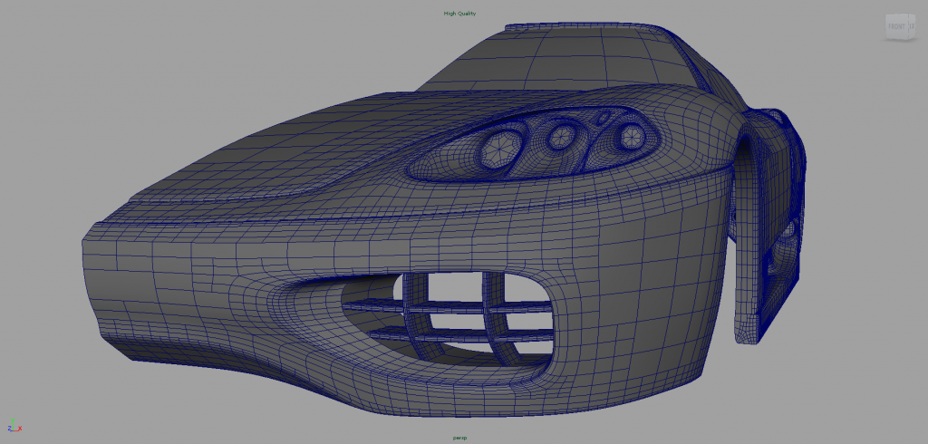
Task: Select the small upper lamp in the headlight
Action: [x=604, y=118]
